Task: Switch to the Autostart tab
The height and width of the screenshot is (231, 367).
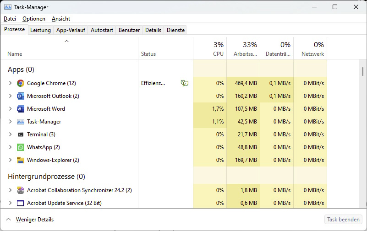Action: (102, 30)
